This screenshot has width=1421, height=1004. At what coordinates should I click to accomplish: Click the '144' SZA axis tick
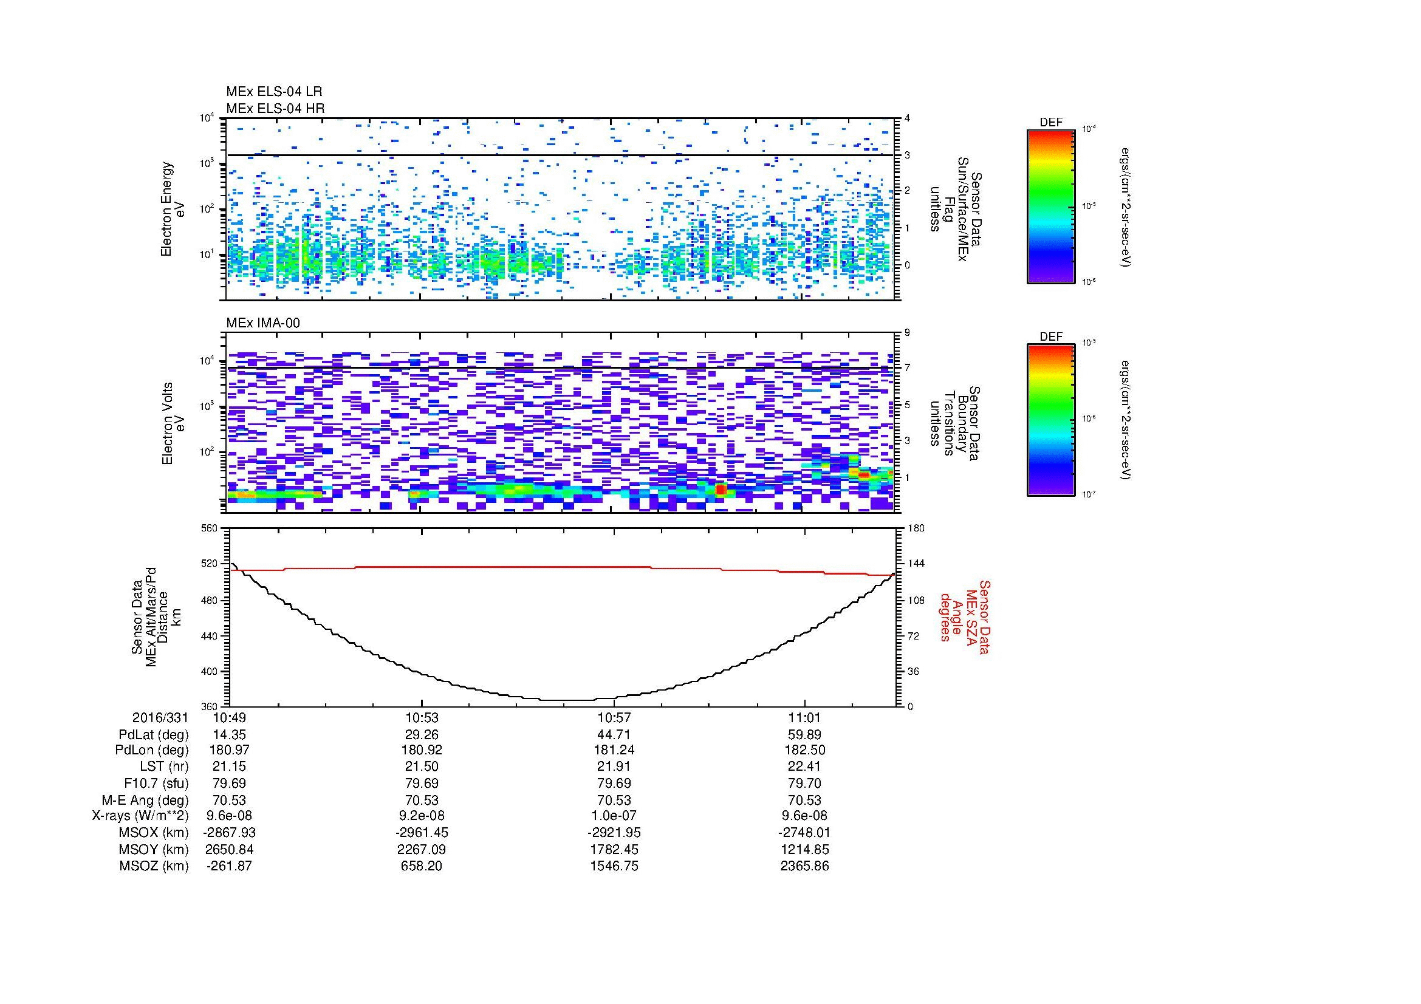click(x=916, y=564)
